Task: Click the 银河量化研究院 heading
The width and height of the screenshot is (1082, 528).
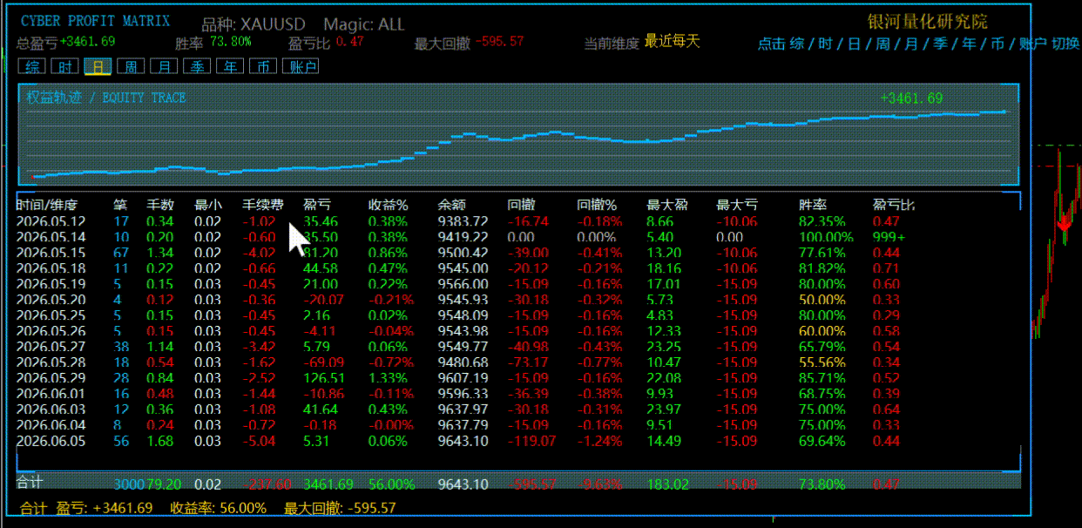Action: pyautogui.click(x=927, y=22)
